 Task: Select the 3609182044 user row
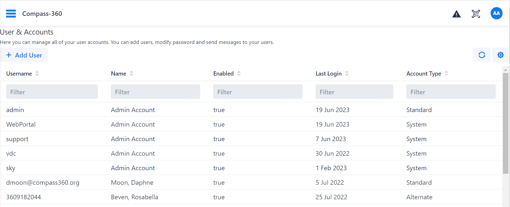click(24, 197)
